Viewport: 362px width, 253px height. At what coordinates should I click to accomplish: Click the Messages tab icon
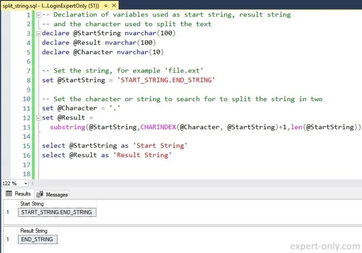coord(40,195)
